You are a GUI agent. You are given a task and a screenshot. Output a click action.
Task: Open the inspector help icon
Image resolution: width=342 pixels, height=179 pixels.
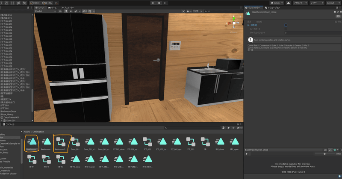tap(335, 12)
